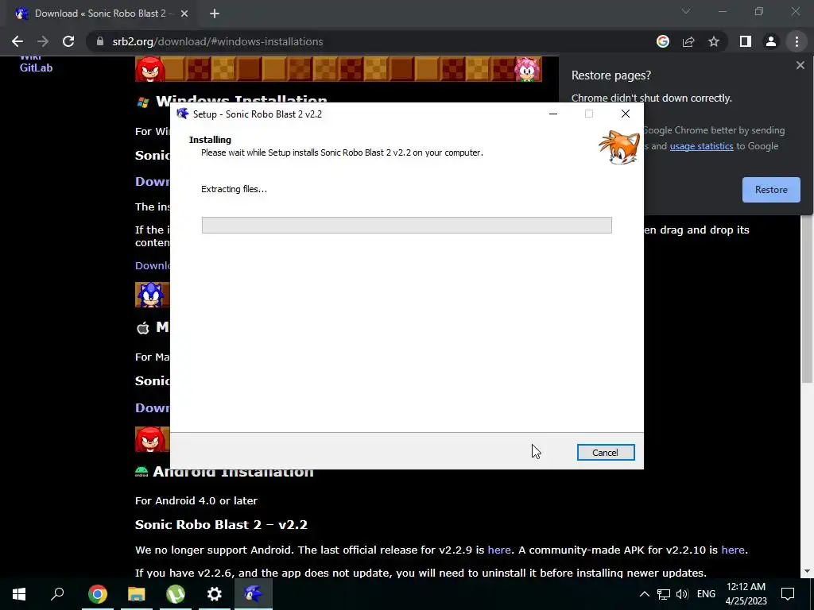Open Chrome profile menu

click(771, 41)
